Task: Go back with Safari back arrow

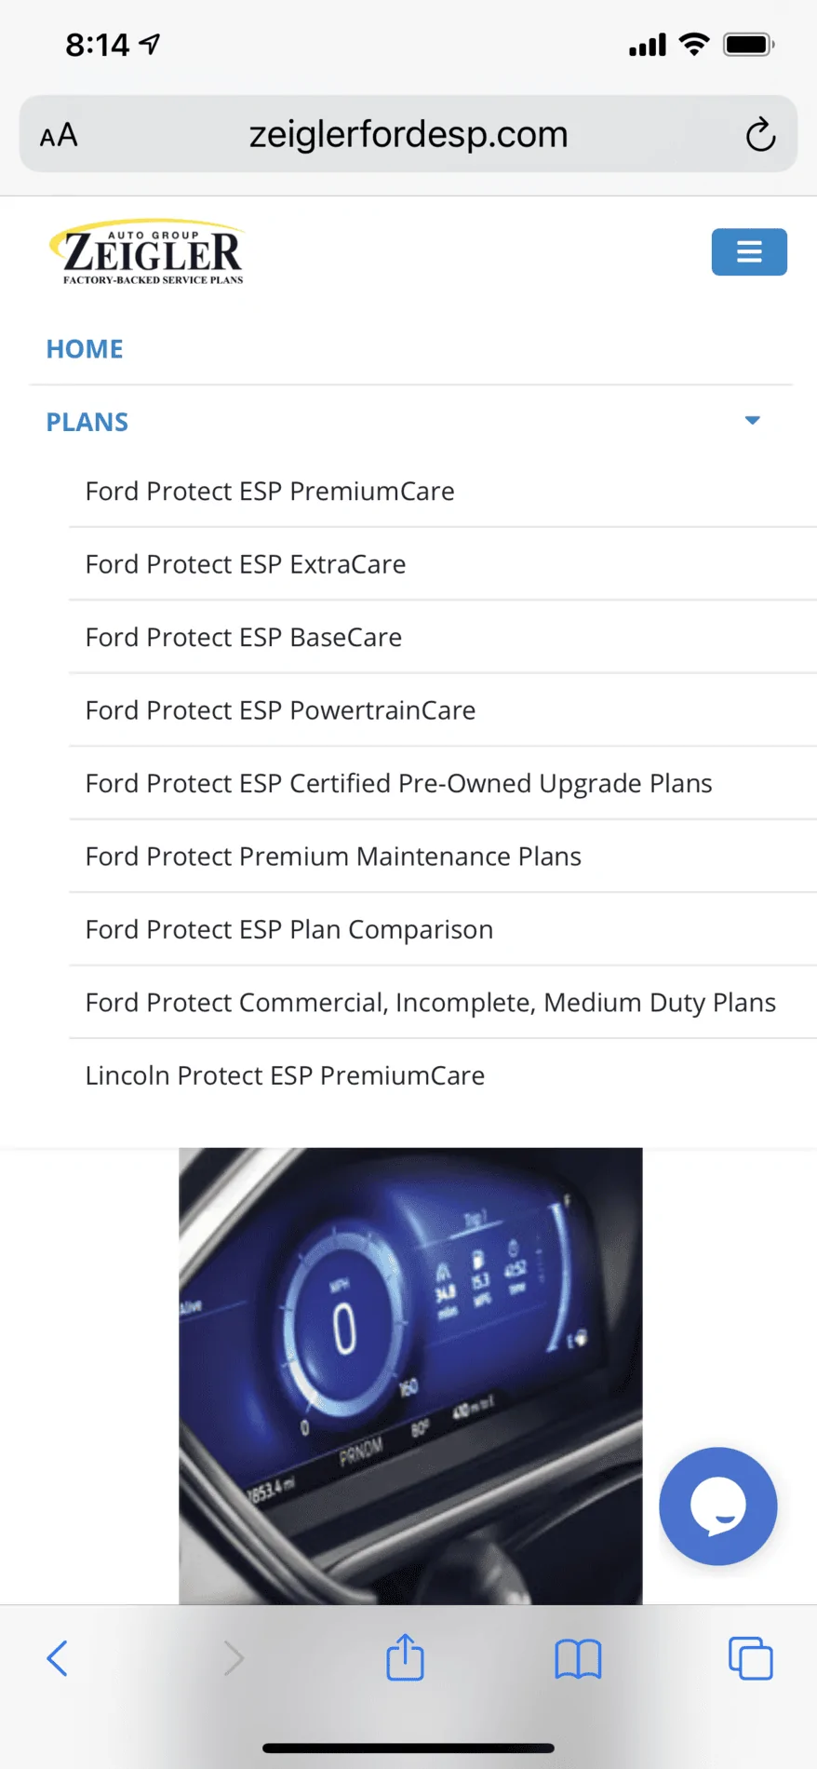Action: tap(58, 1658)
